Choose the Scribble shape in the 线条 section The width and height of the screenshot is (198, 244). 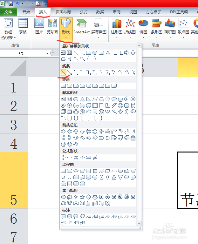click(x=133, y=72)
